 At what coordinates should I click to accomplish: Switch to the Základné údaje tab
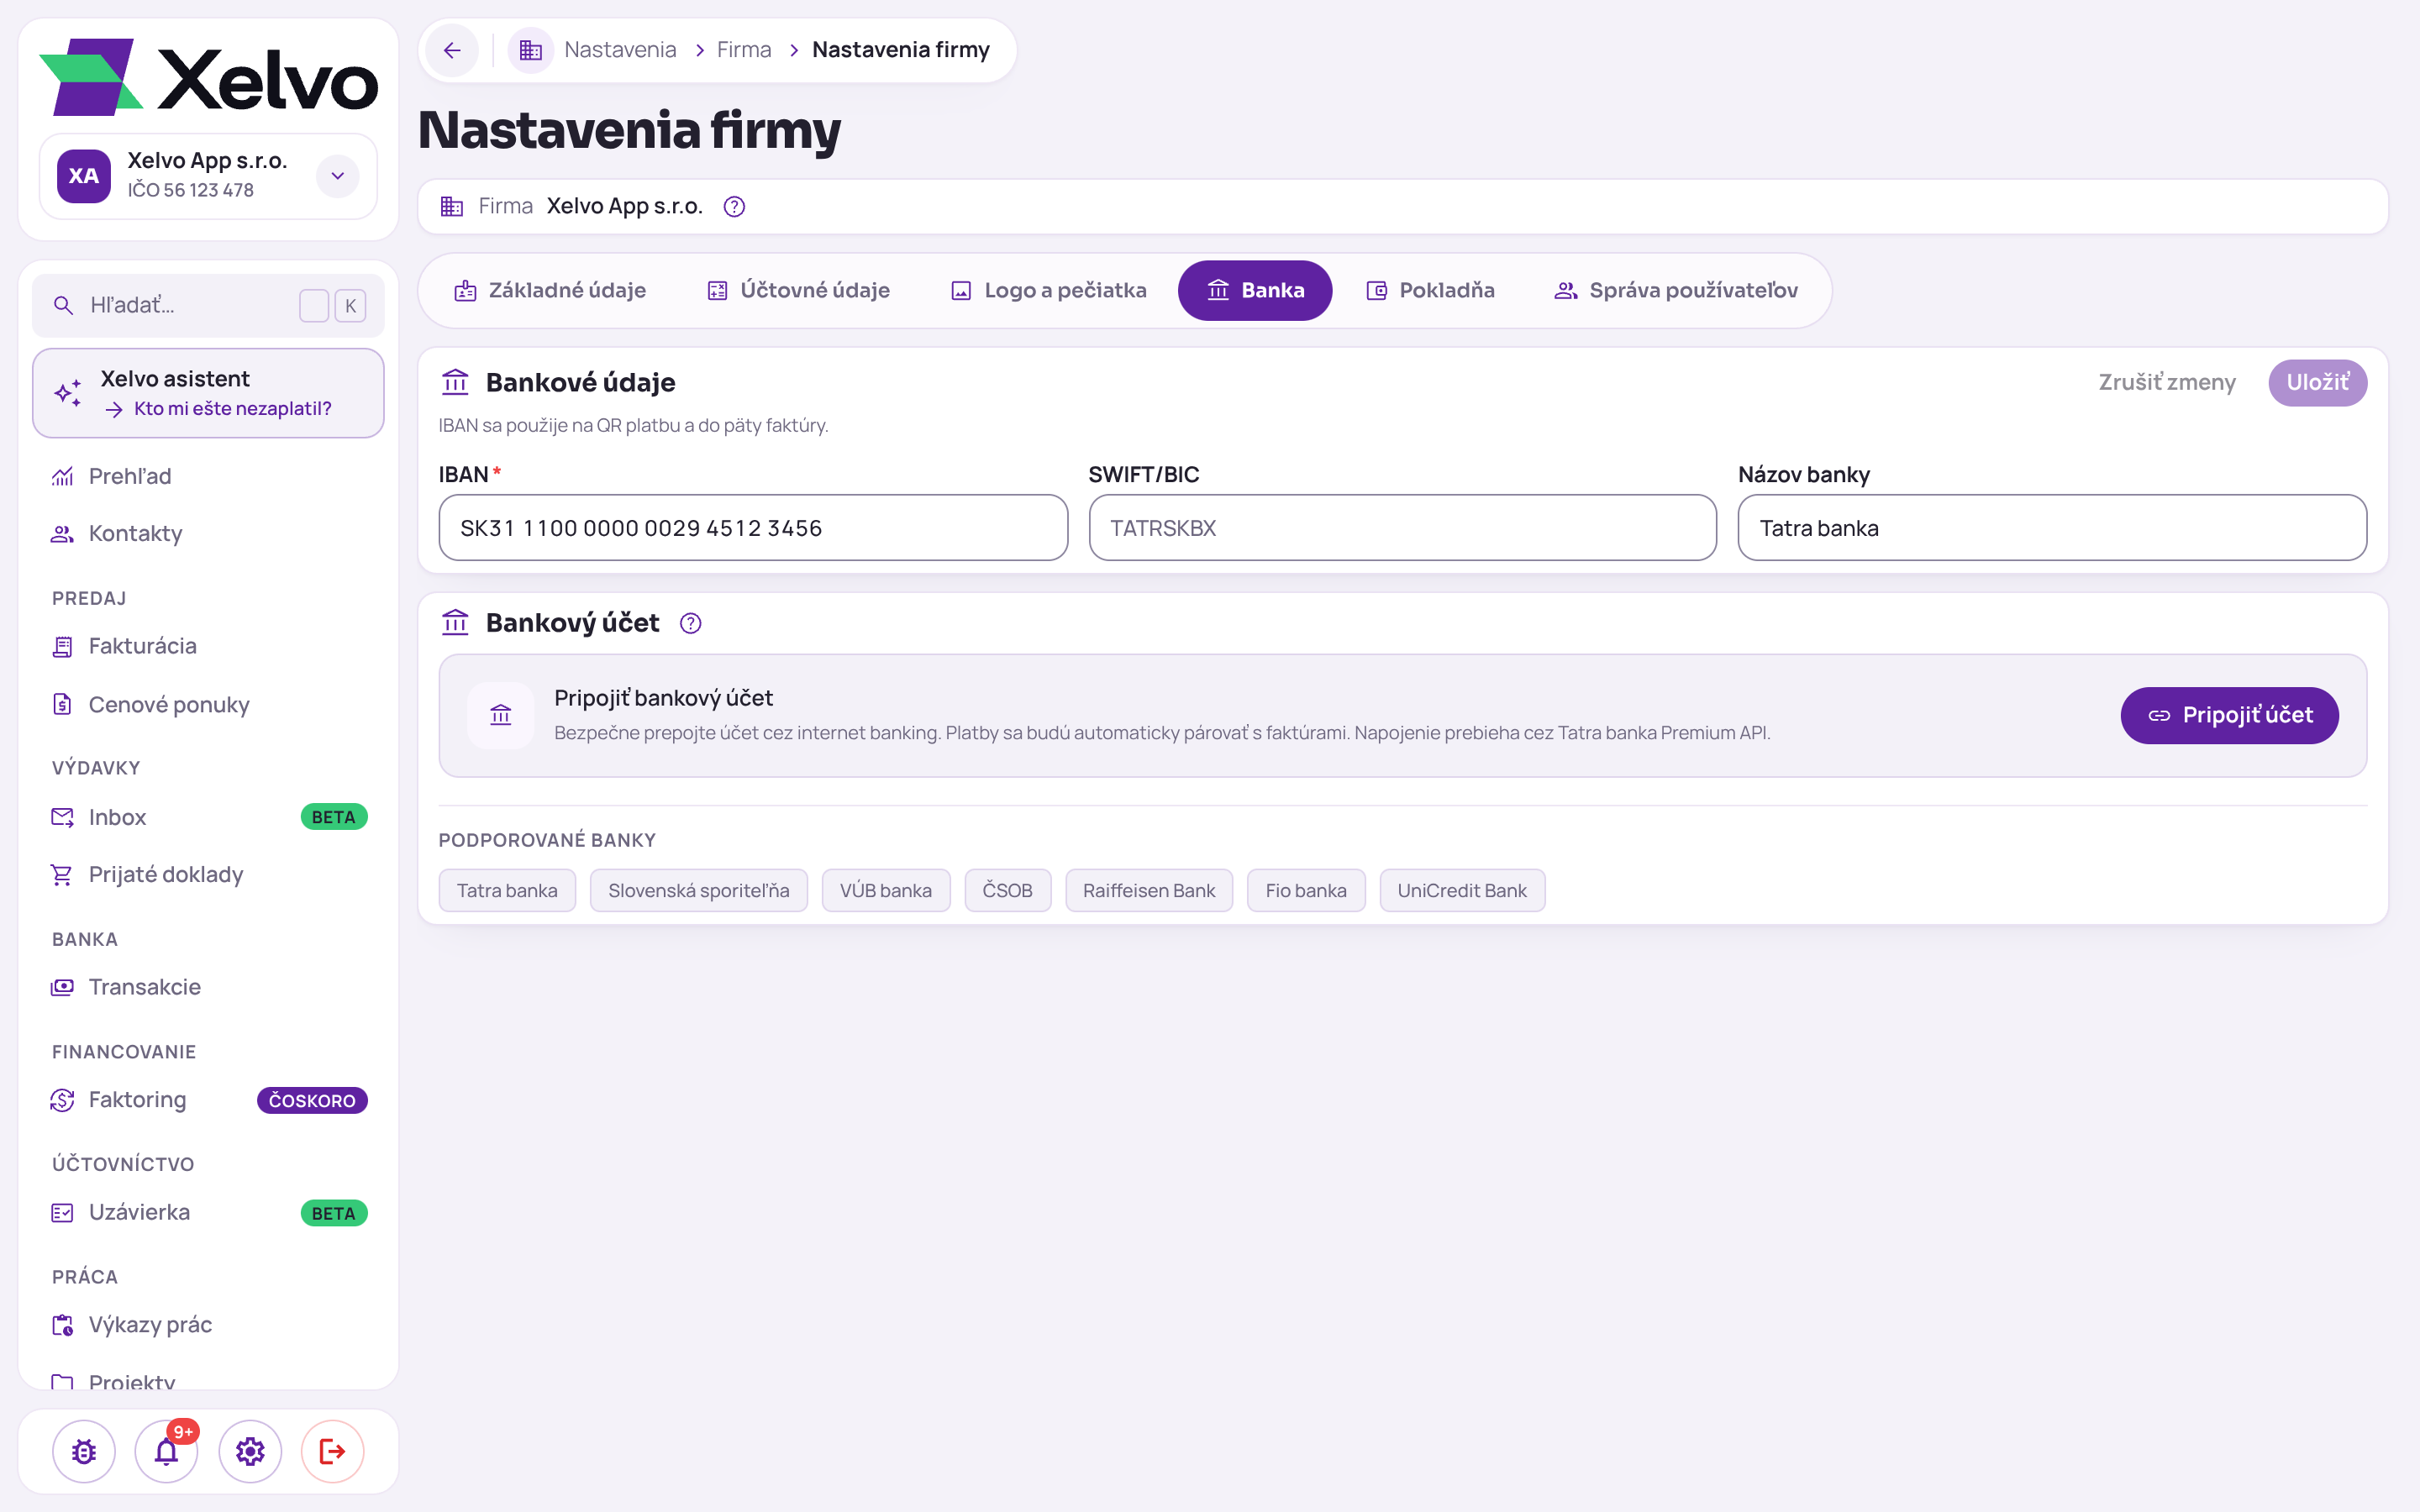click(549, 290)
